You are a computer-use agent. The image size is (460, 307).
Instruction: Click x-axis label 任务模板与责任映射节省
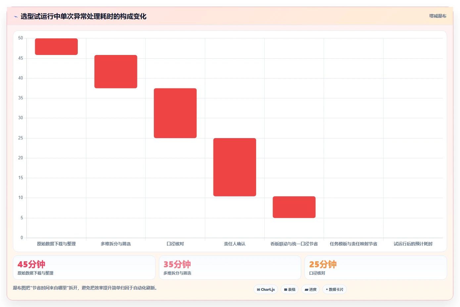(353, 244)
